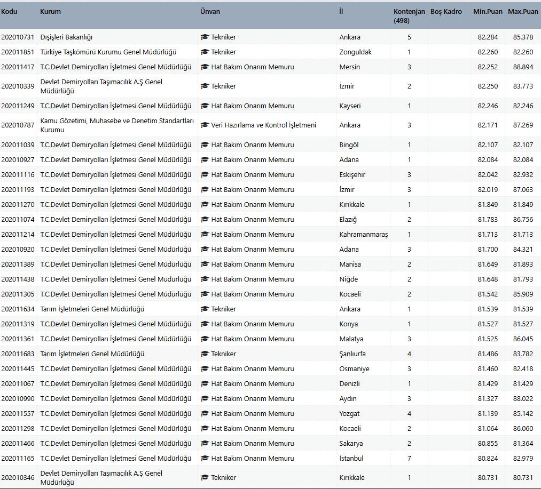Image resolution: width=541 pixels, height=489 pixels.
Task: Click the Boş Kadro column header
Action: pos(446,12)
